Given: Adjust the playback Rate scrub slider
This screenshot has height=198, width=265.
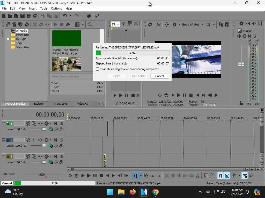Looking at the screenshot, I should click(42, 175).
